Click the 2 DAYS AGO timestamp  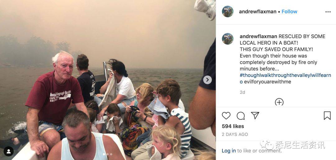click(235, 134)
